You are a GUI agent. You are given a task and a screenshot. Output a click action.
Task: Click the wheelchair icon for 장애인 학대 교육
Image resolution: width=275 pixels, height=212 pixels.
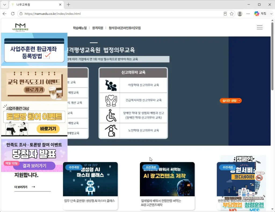coord(111,115)
